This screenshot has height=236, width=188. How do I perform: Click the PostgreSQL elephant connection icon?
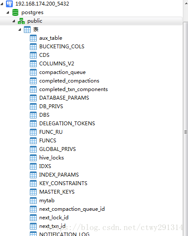[9, 4]
